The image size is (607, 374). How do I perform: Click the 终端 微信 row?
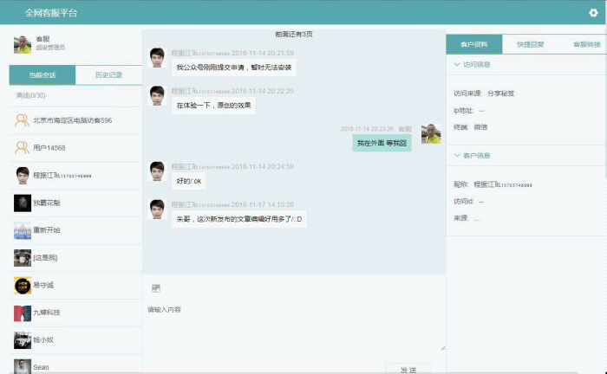click(471, 127)
